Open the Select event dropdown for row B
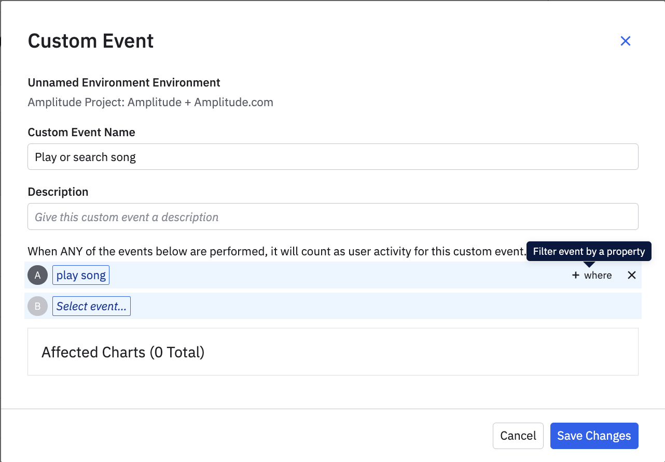This screenshot has height=462, width=665. coord(91,306)
